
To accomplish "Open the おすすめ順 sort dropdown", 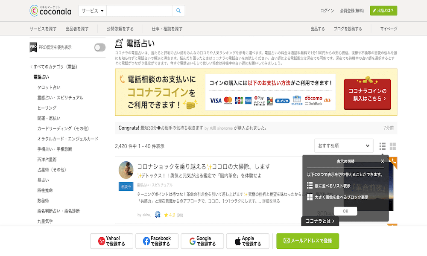I will [344, 146].
